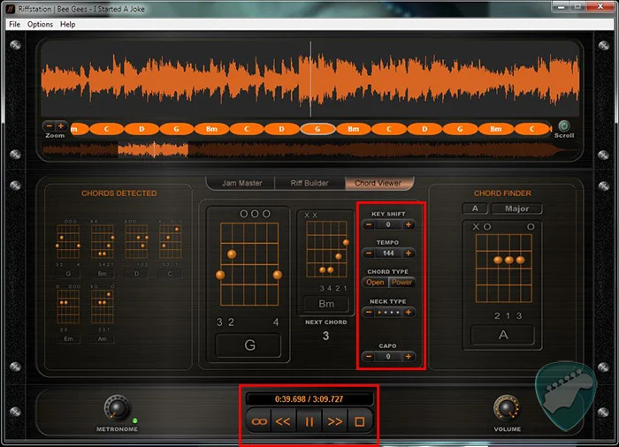Open the Help menu

[x=67, y=24]
